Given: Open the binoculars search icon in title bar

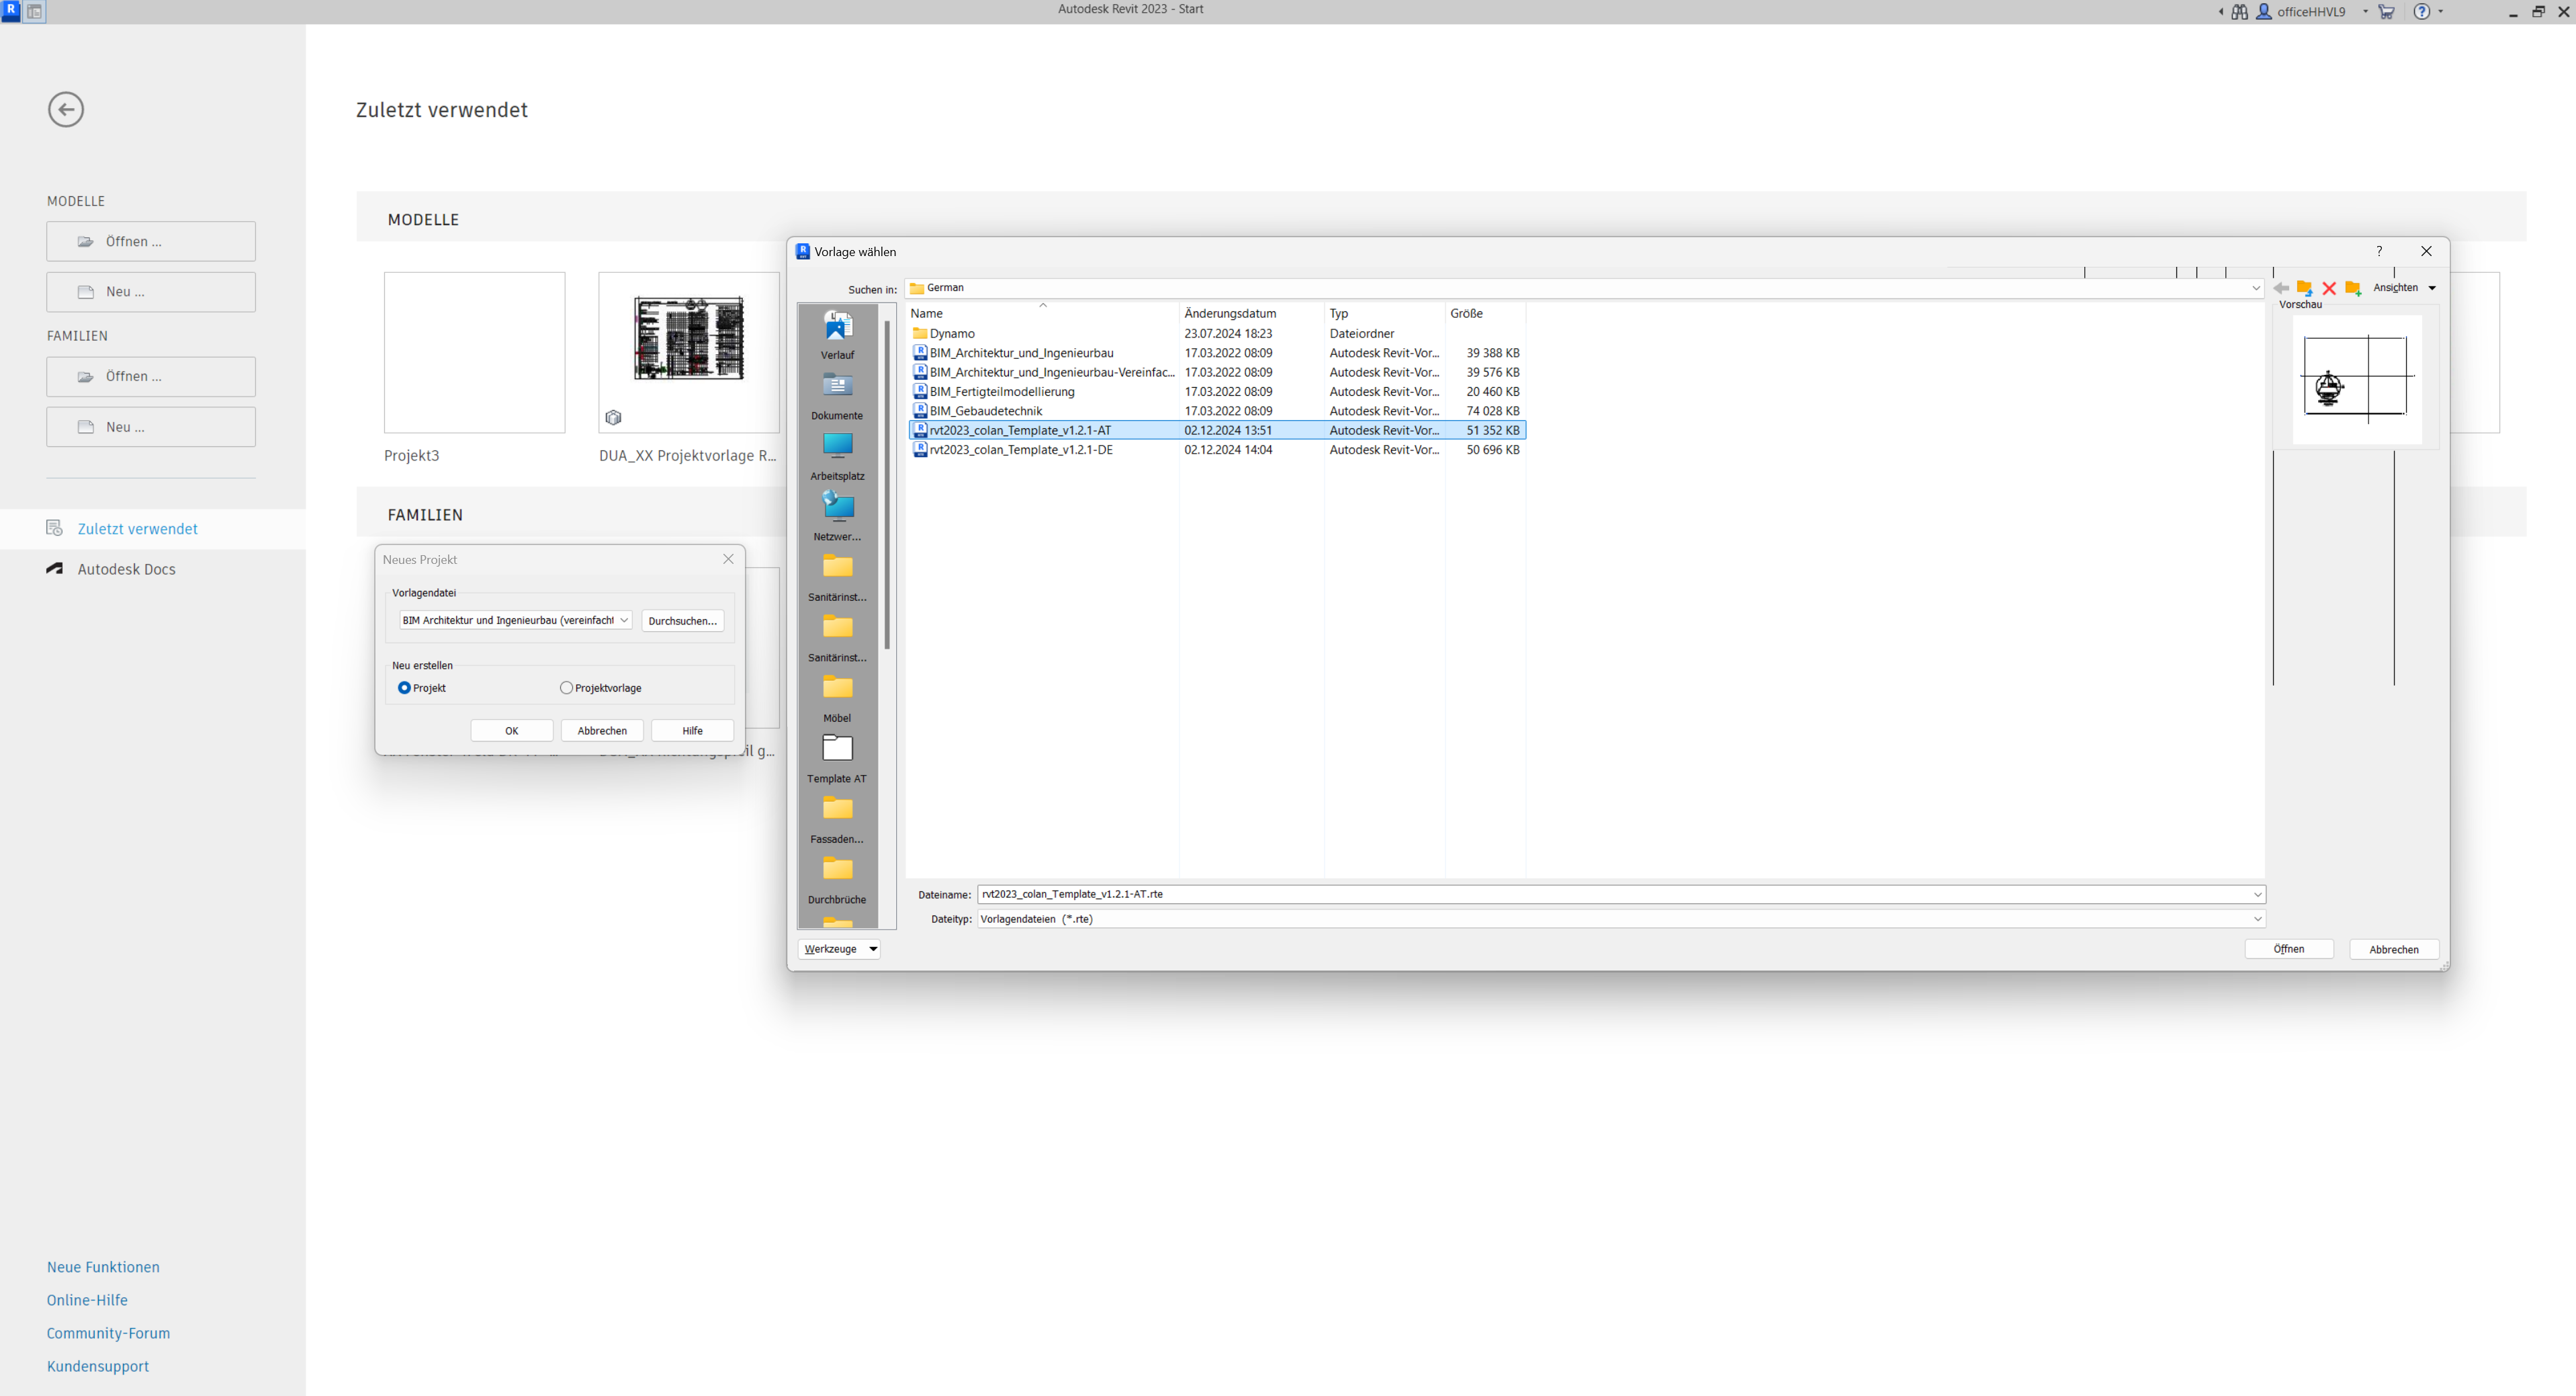Looking at the screenshot, I should pos(2239,12).
